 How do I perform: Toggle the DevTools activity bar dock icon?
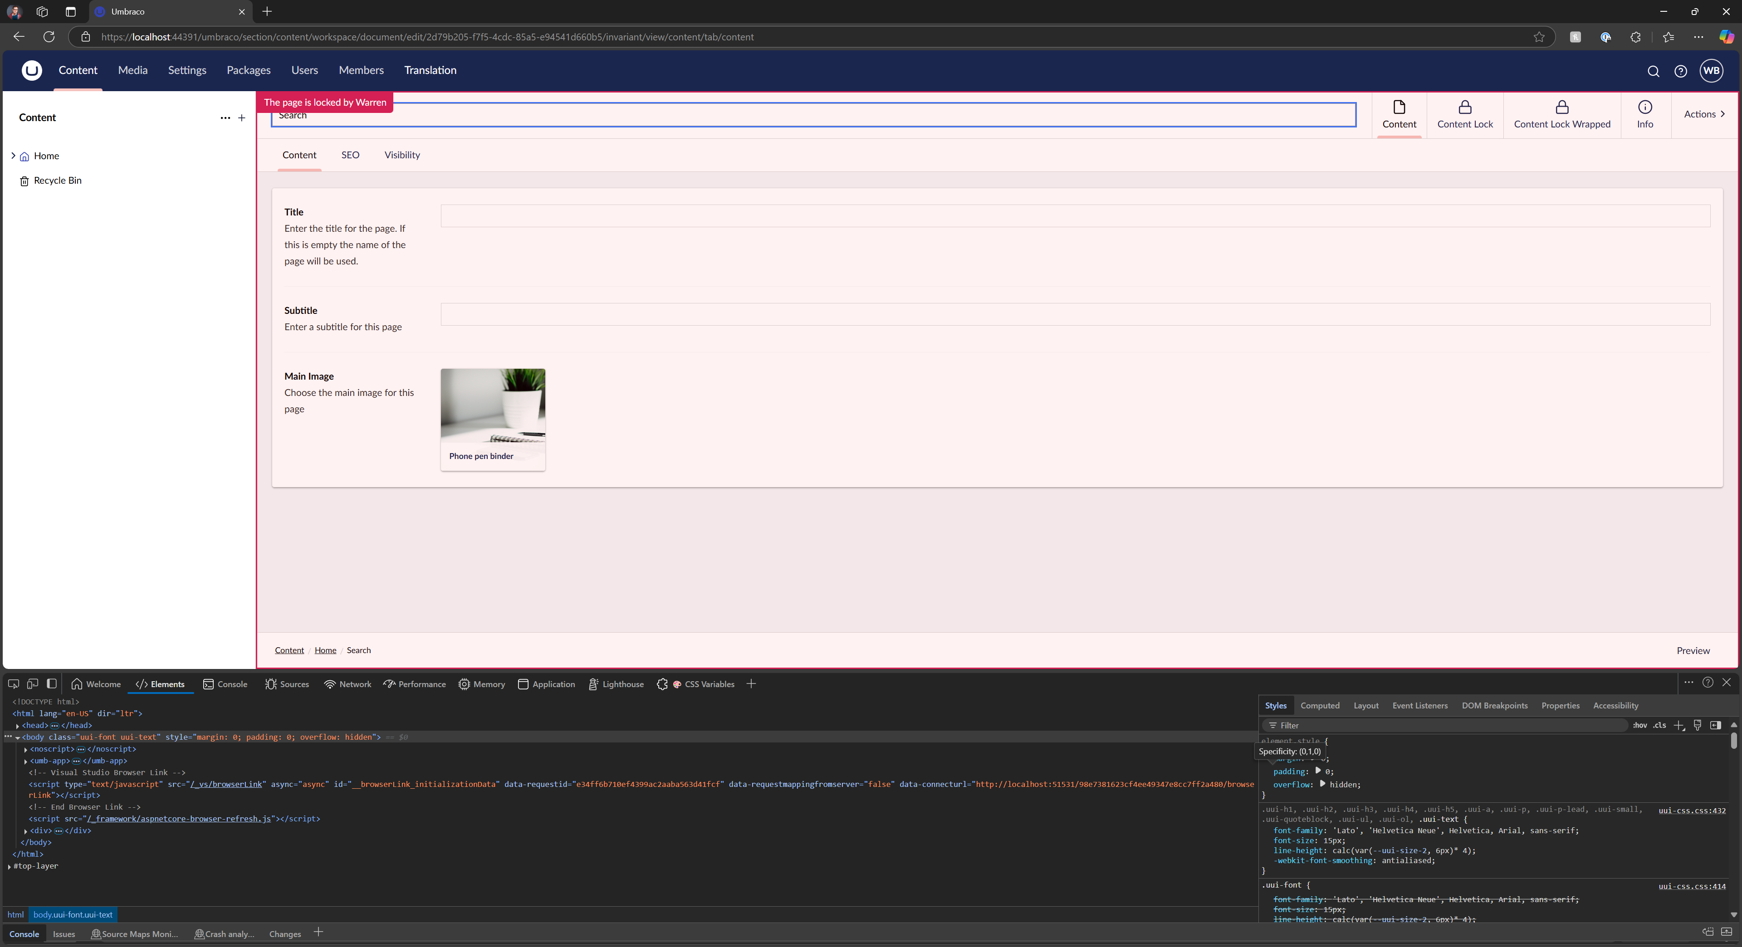click(51, 683)
